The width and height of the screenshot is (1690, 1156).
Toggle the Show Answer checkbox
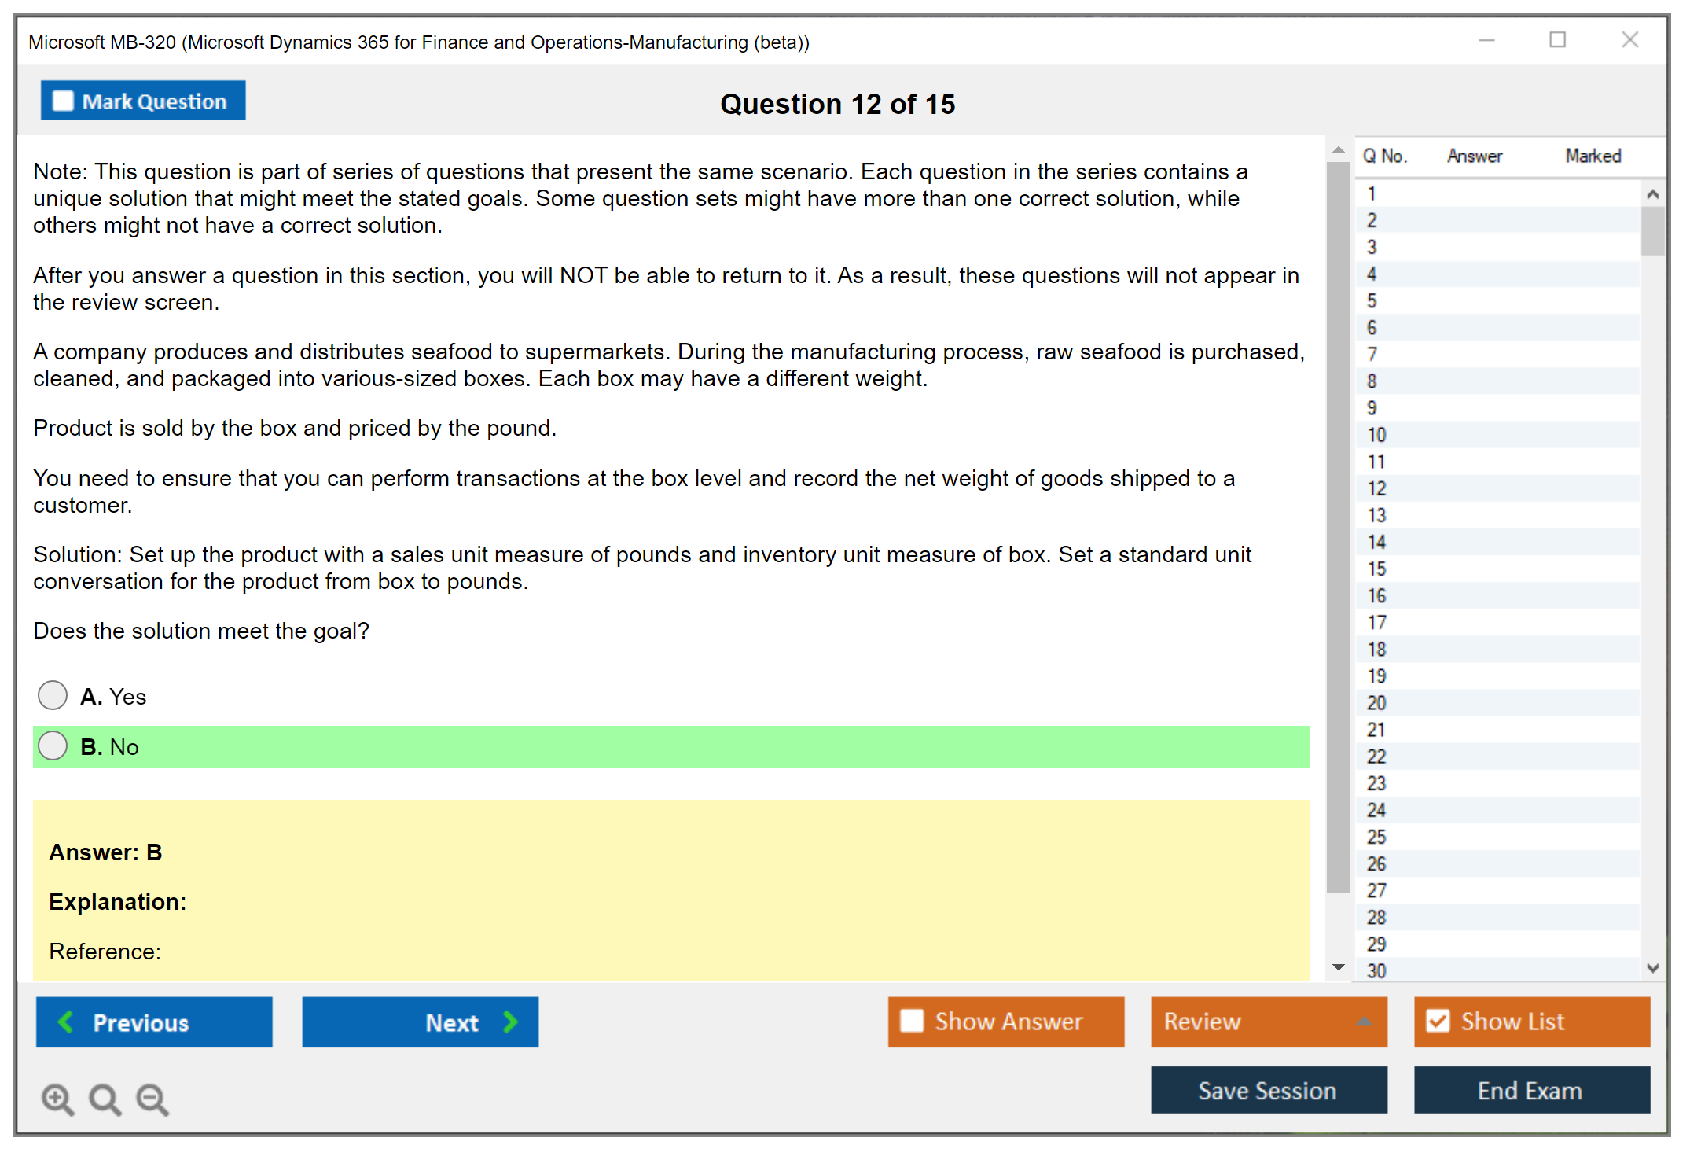[912, 1021]
